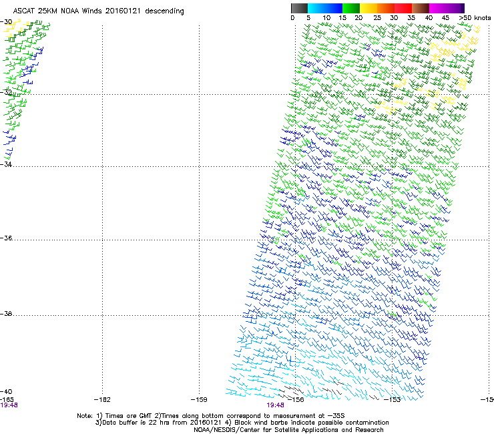This screenshot has height=434, width=494.
Task: Click the purple 45–50 knots legend segment
Action: point(455,8)
